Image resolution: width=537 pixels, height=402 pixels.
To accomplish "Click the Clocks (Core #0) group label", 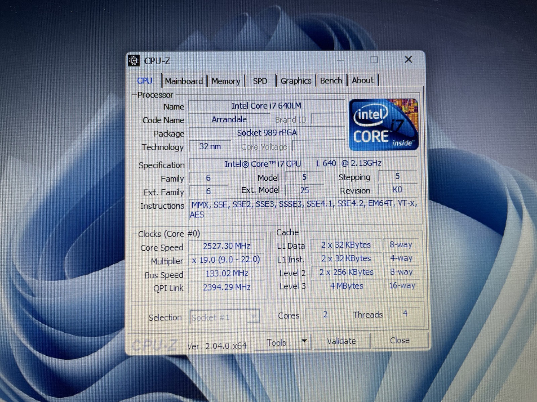I will 169,234.
